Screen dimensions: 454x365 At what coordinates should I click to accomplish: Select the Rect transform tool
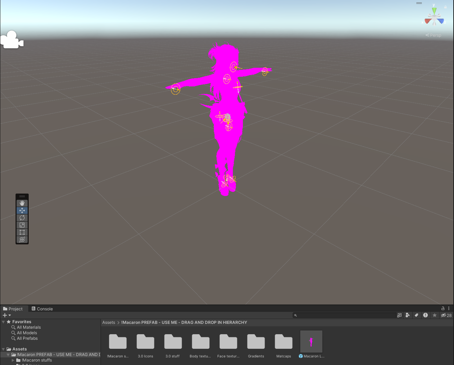[22, 232]
